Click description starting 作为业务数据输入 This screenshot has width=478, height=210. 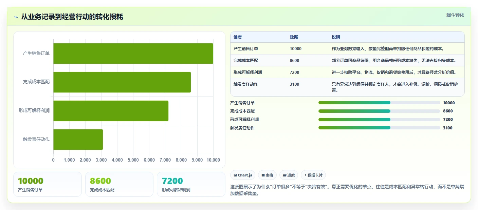tap(388, 49)
